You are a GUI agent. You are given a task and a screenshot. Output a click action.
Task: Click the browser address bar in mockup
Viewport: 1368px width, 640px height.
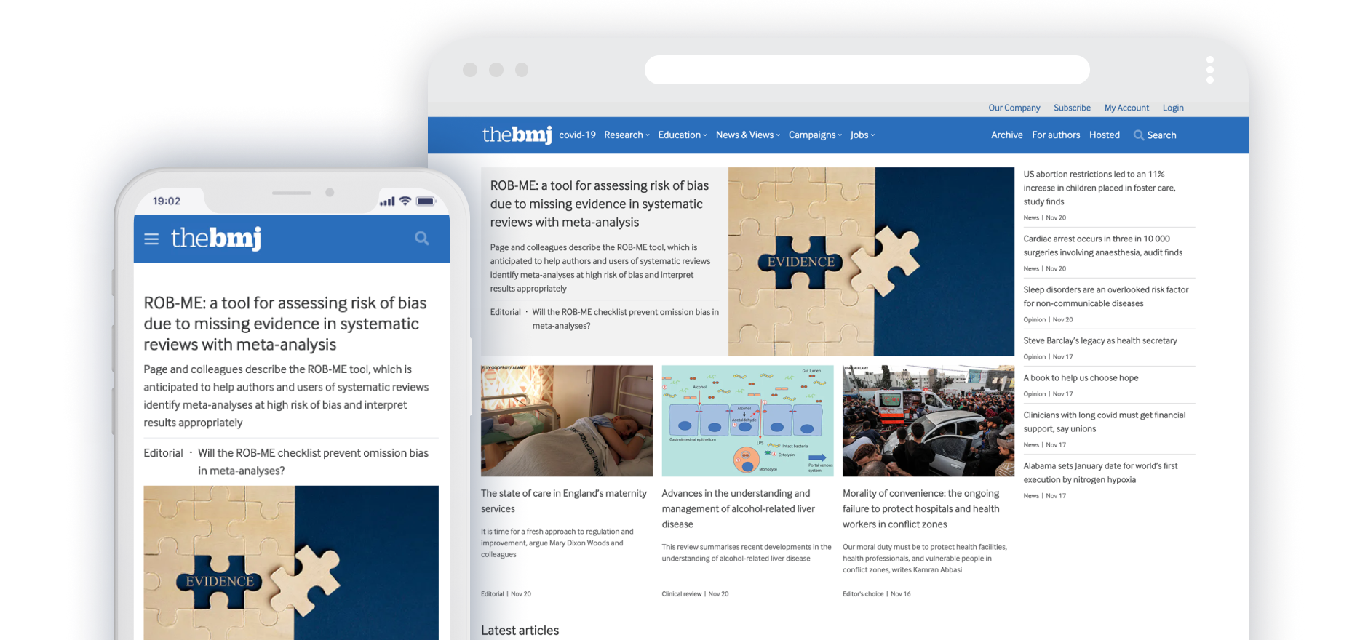(867, 70)
